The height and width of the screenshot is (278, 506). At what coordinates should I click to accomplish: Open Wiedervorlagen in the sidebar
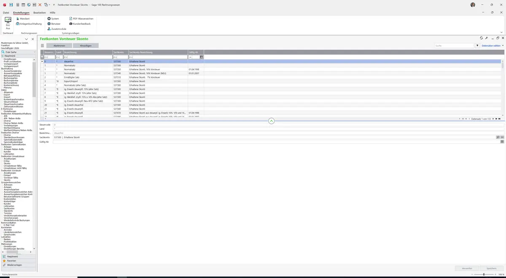18,265
